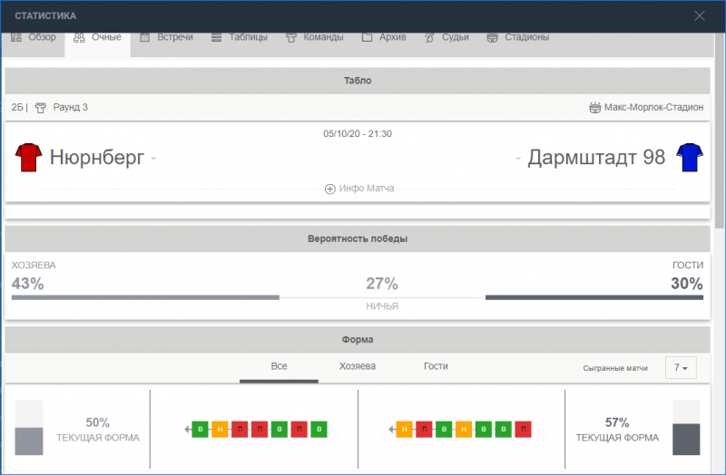Click the blue Дармштадт 98 jersey icon
Screen dimensions: 726x475
[690, 157]
